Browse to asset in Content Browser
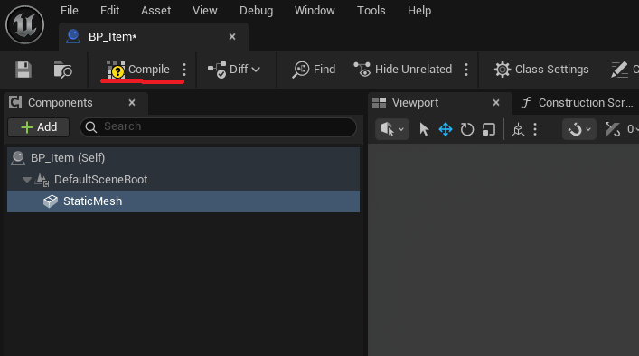 click(x=62, y=70)
